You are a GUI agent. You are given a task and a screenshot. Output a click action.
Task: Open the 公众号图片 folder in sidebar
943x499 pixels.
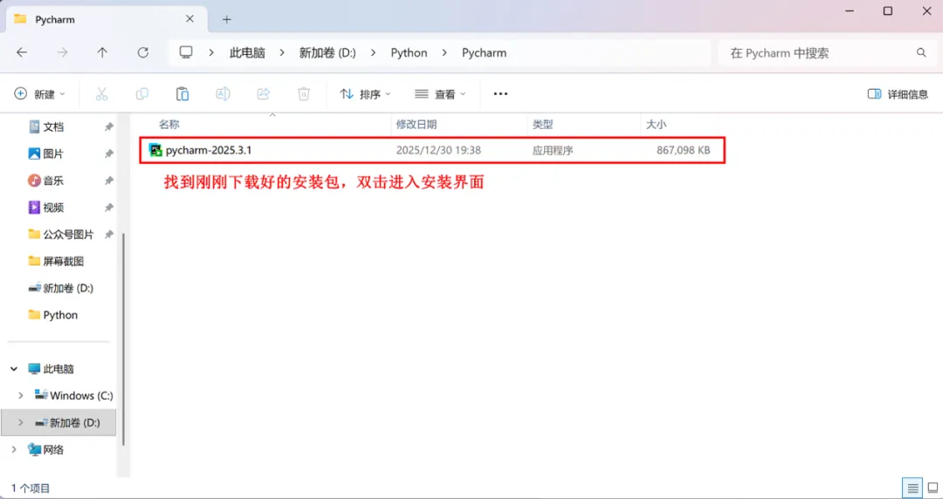pyautogui.click(x=61, y=235)
